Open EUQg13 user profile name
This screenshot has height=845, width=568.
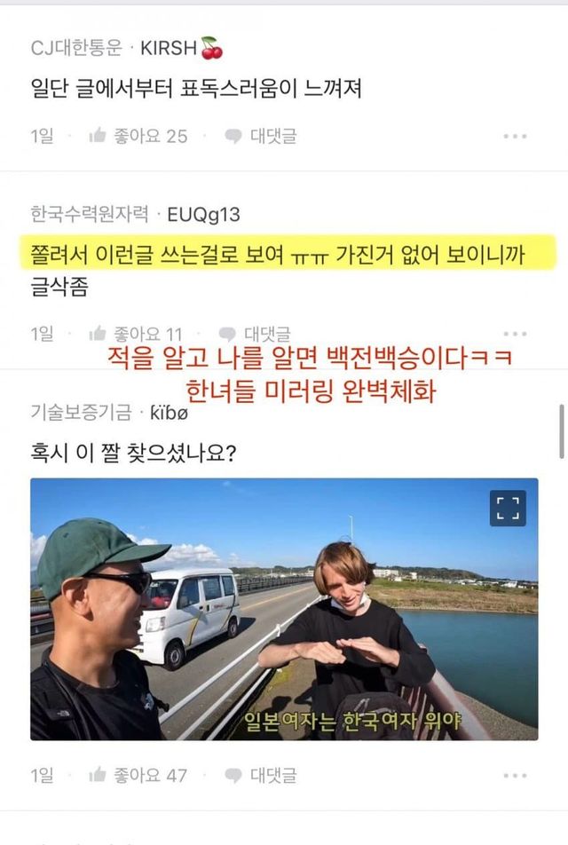204,215
